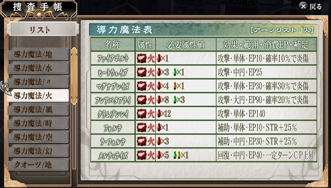Click the silver selection cursor arrow
Image resolution: width=331 pixels, height=188 pixels.
point(5,88)
